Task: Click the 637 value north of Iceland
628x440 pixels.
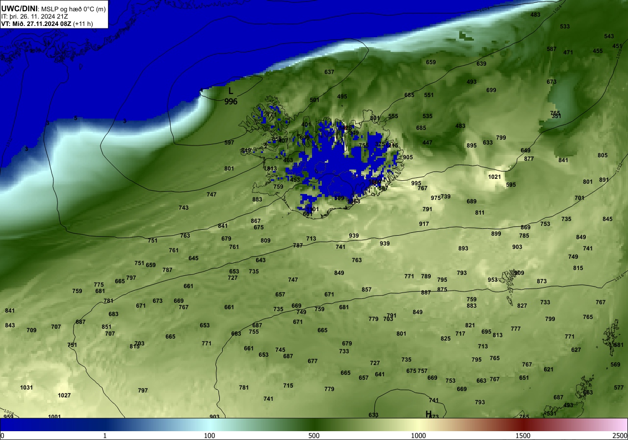Action: point(329,72)
